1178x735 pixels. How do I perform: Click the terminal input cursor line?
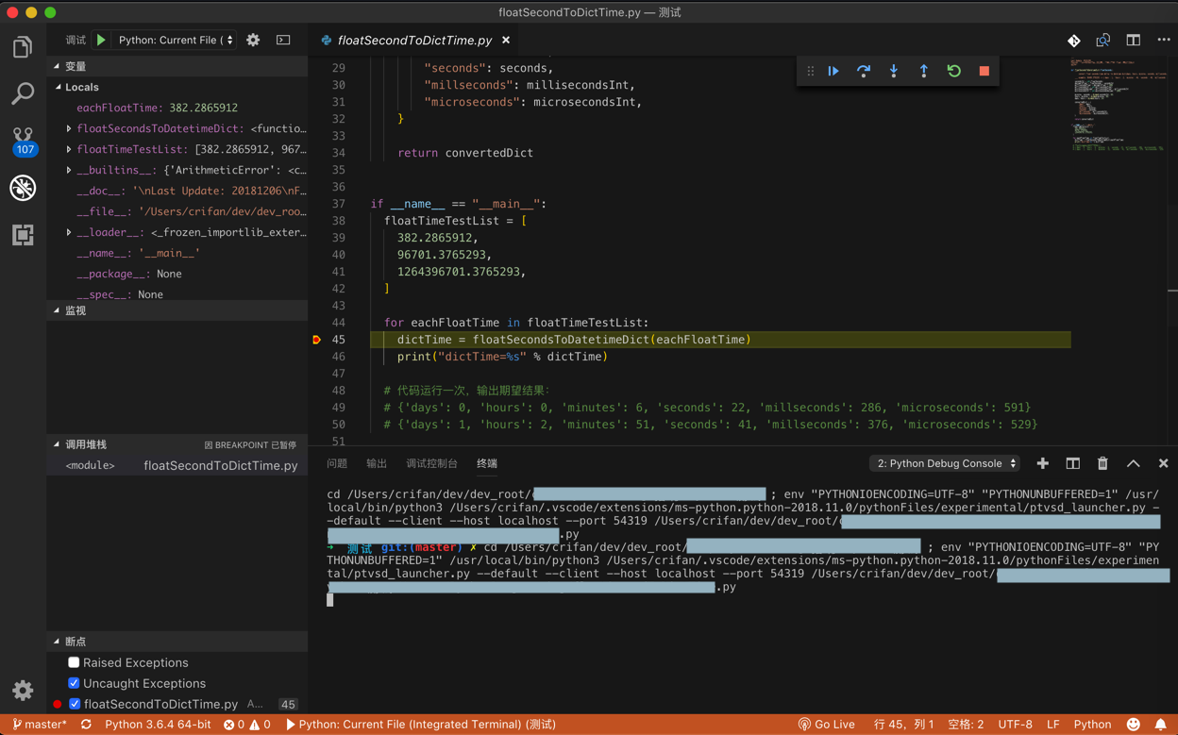330,600
